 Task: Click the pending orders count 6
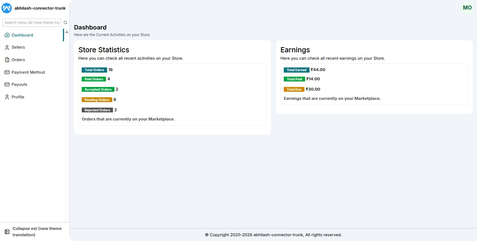point(115,99)
